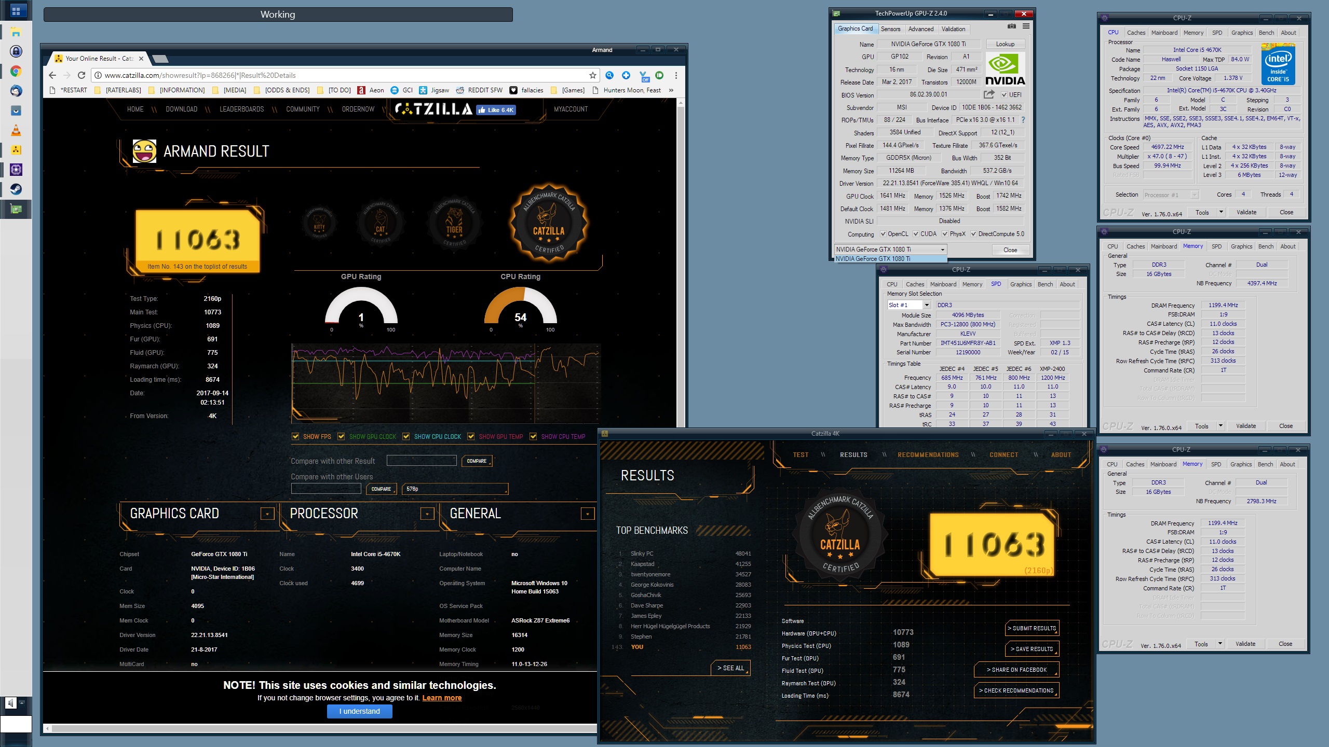Click the blue plus extension icon in Chrome
1329x747 pixels.
(x=626, y=75)
